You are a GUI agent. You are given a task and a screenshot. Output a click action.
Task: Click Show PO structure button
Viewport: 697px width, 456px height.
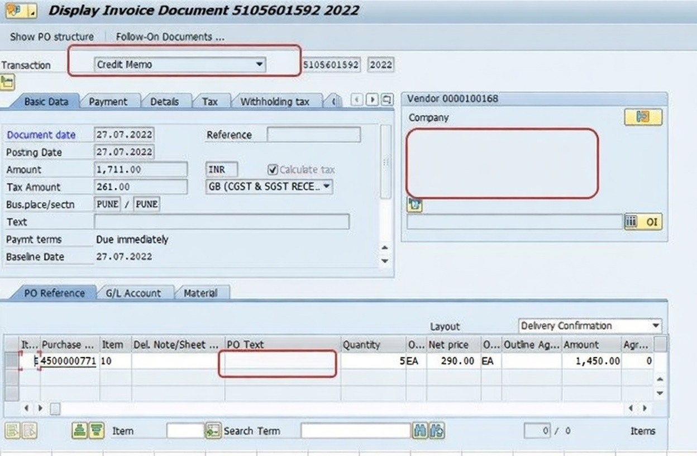click(52, 37)
